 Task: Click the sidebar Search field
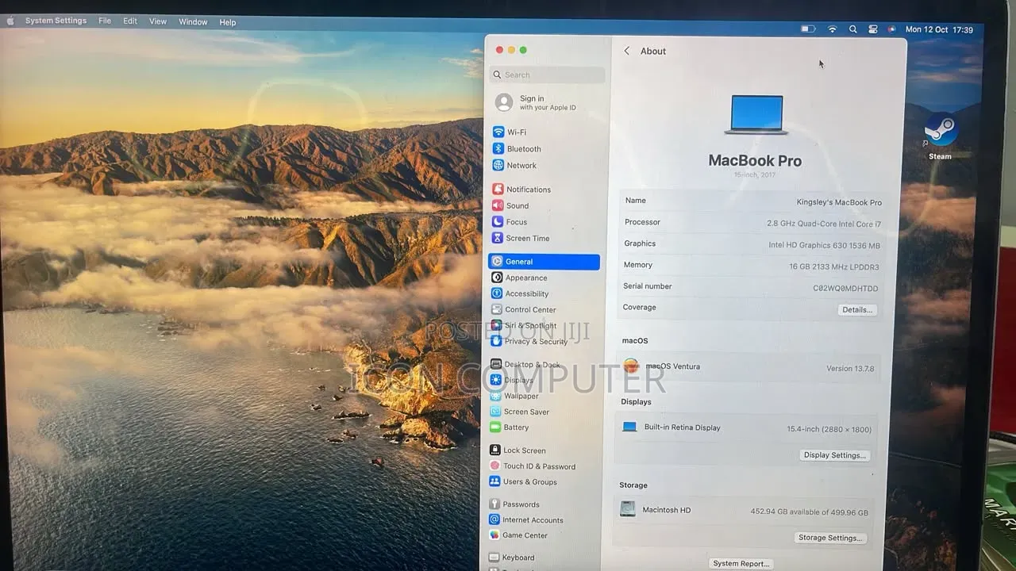pos(547,75)
